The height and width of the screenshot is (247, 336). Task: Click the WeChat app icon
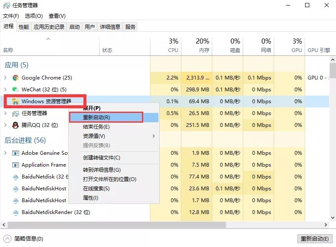point(15,90)
